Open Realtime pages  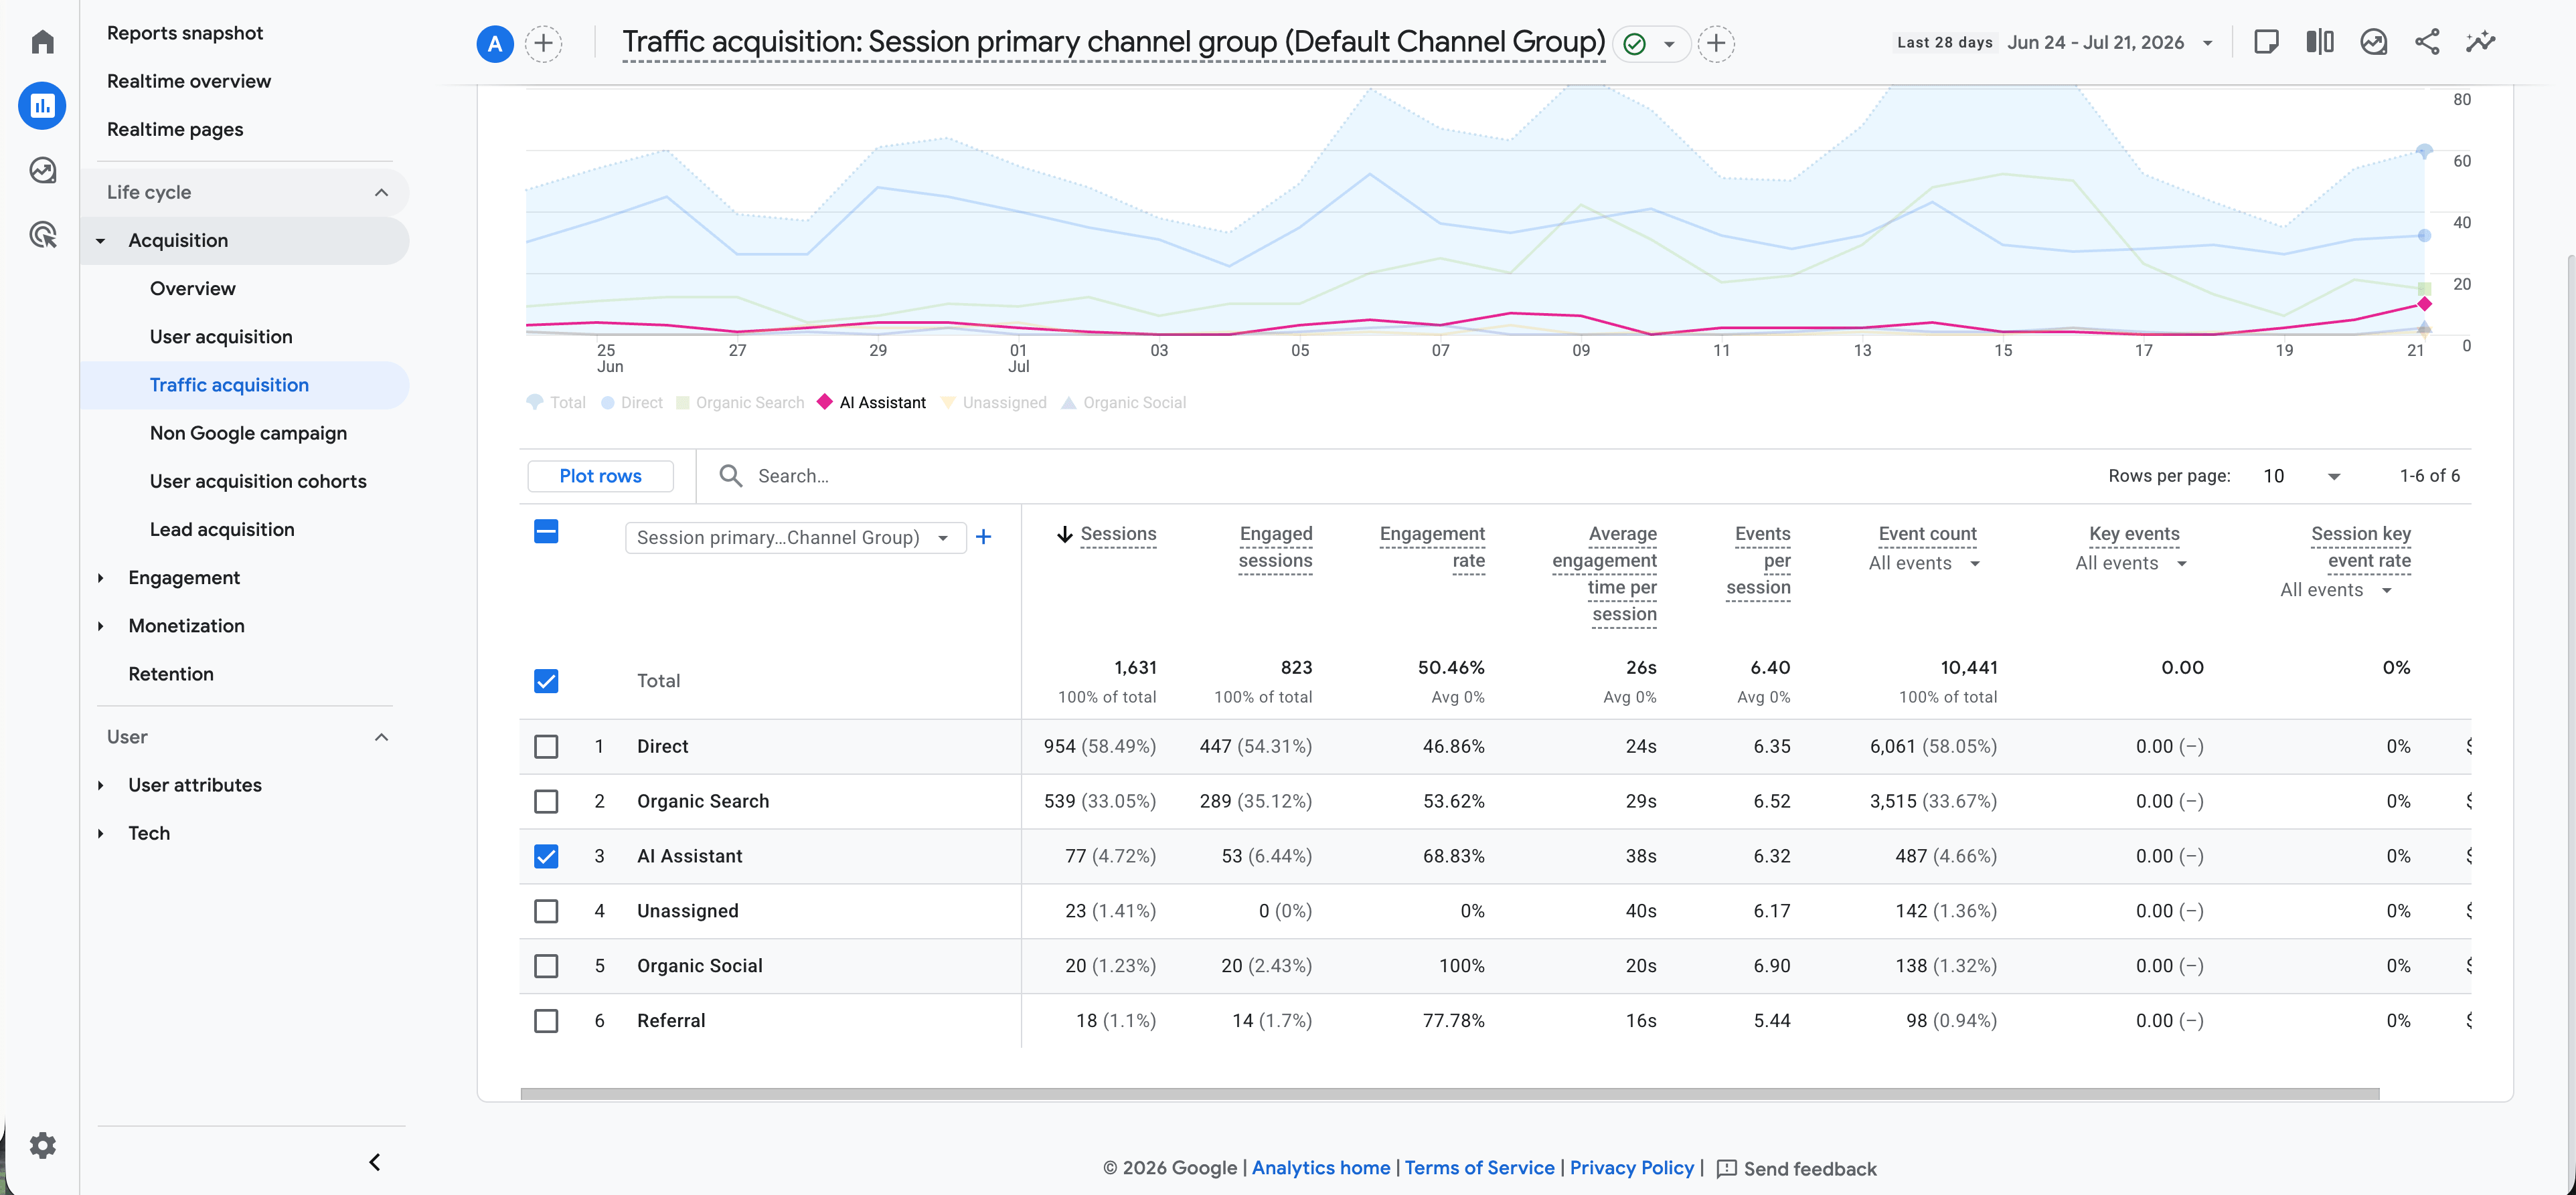click(175, 129)
